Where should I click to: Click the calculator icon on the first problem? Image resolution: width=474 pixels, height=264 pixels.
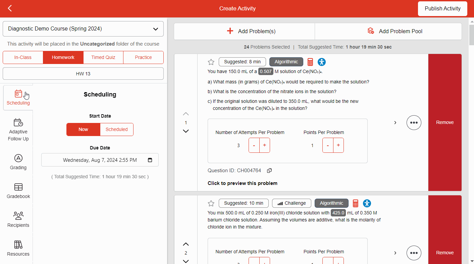(x=310, y=62)
